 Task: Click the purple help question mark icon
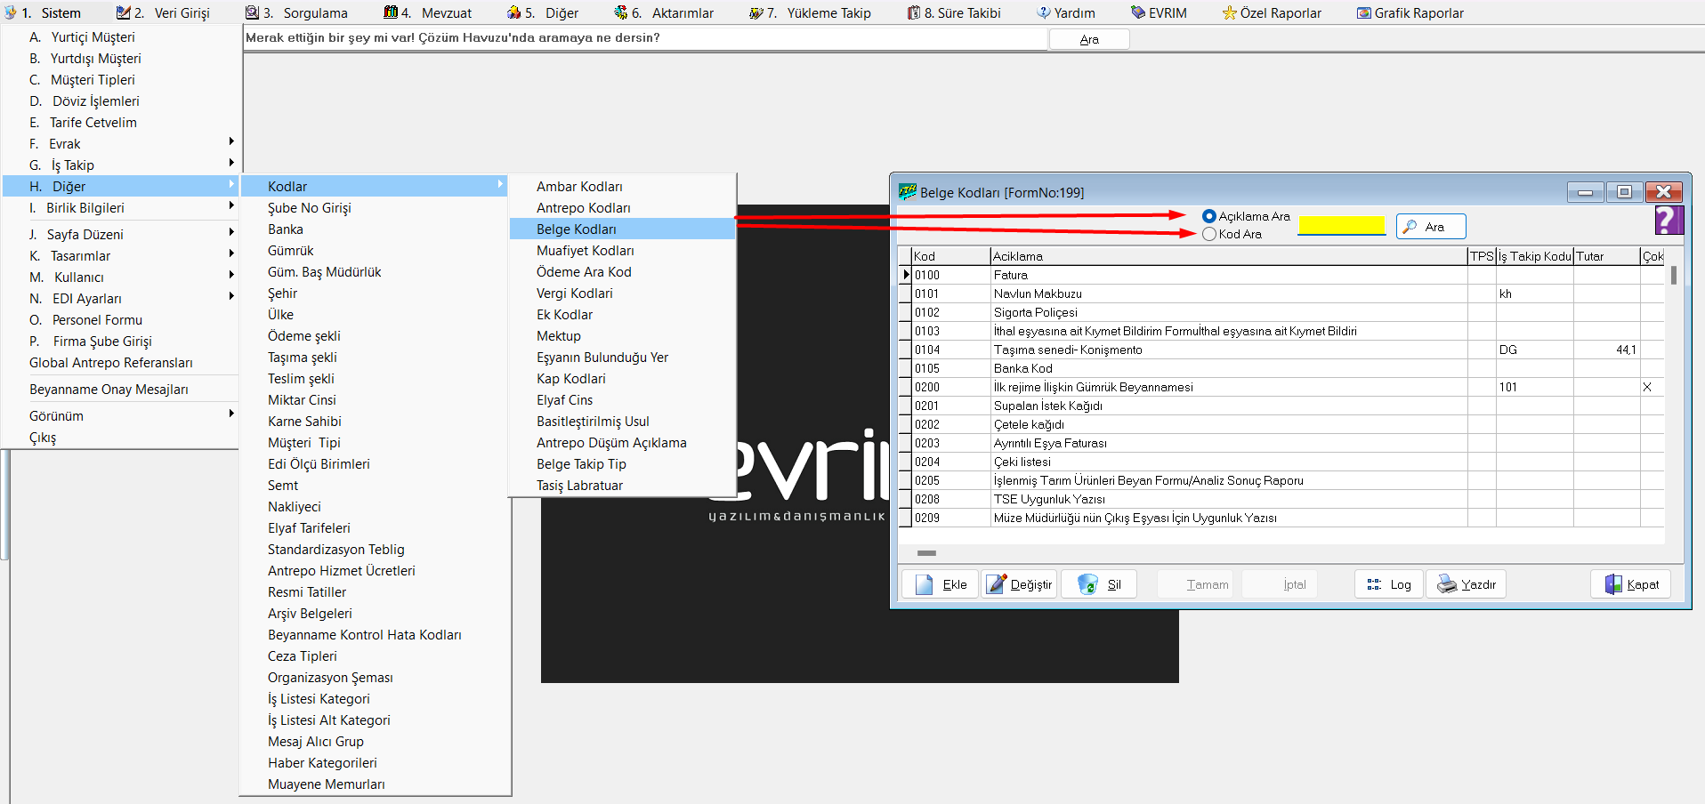point(1669,220)
